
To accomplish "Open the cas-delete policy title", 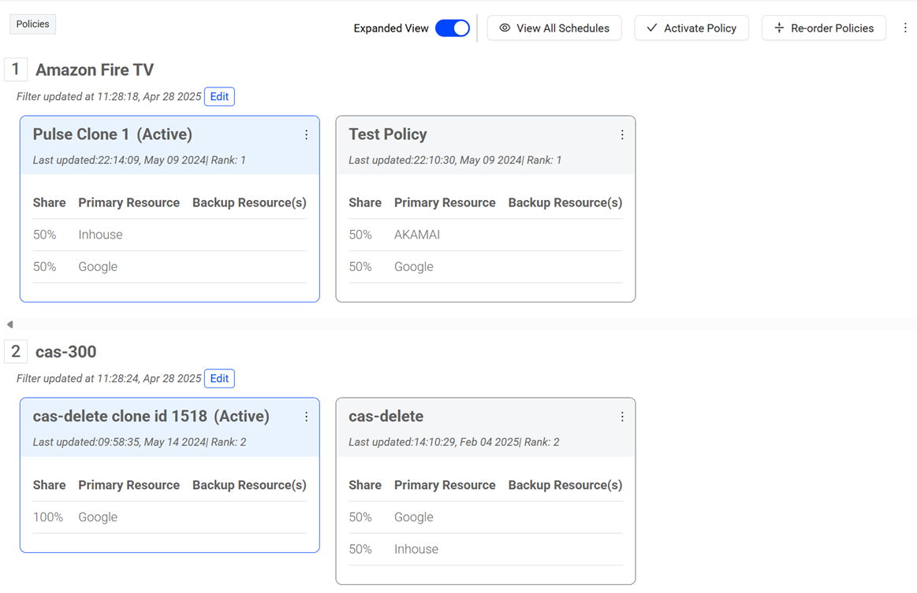I will (386, 417).
